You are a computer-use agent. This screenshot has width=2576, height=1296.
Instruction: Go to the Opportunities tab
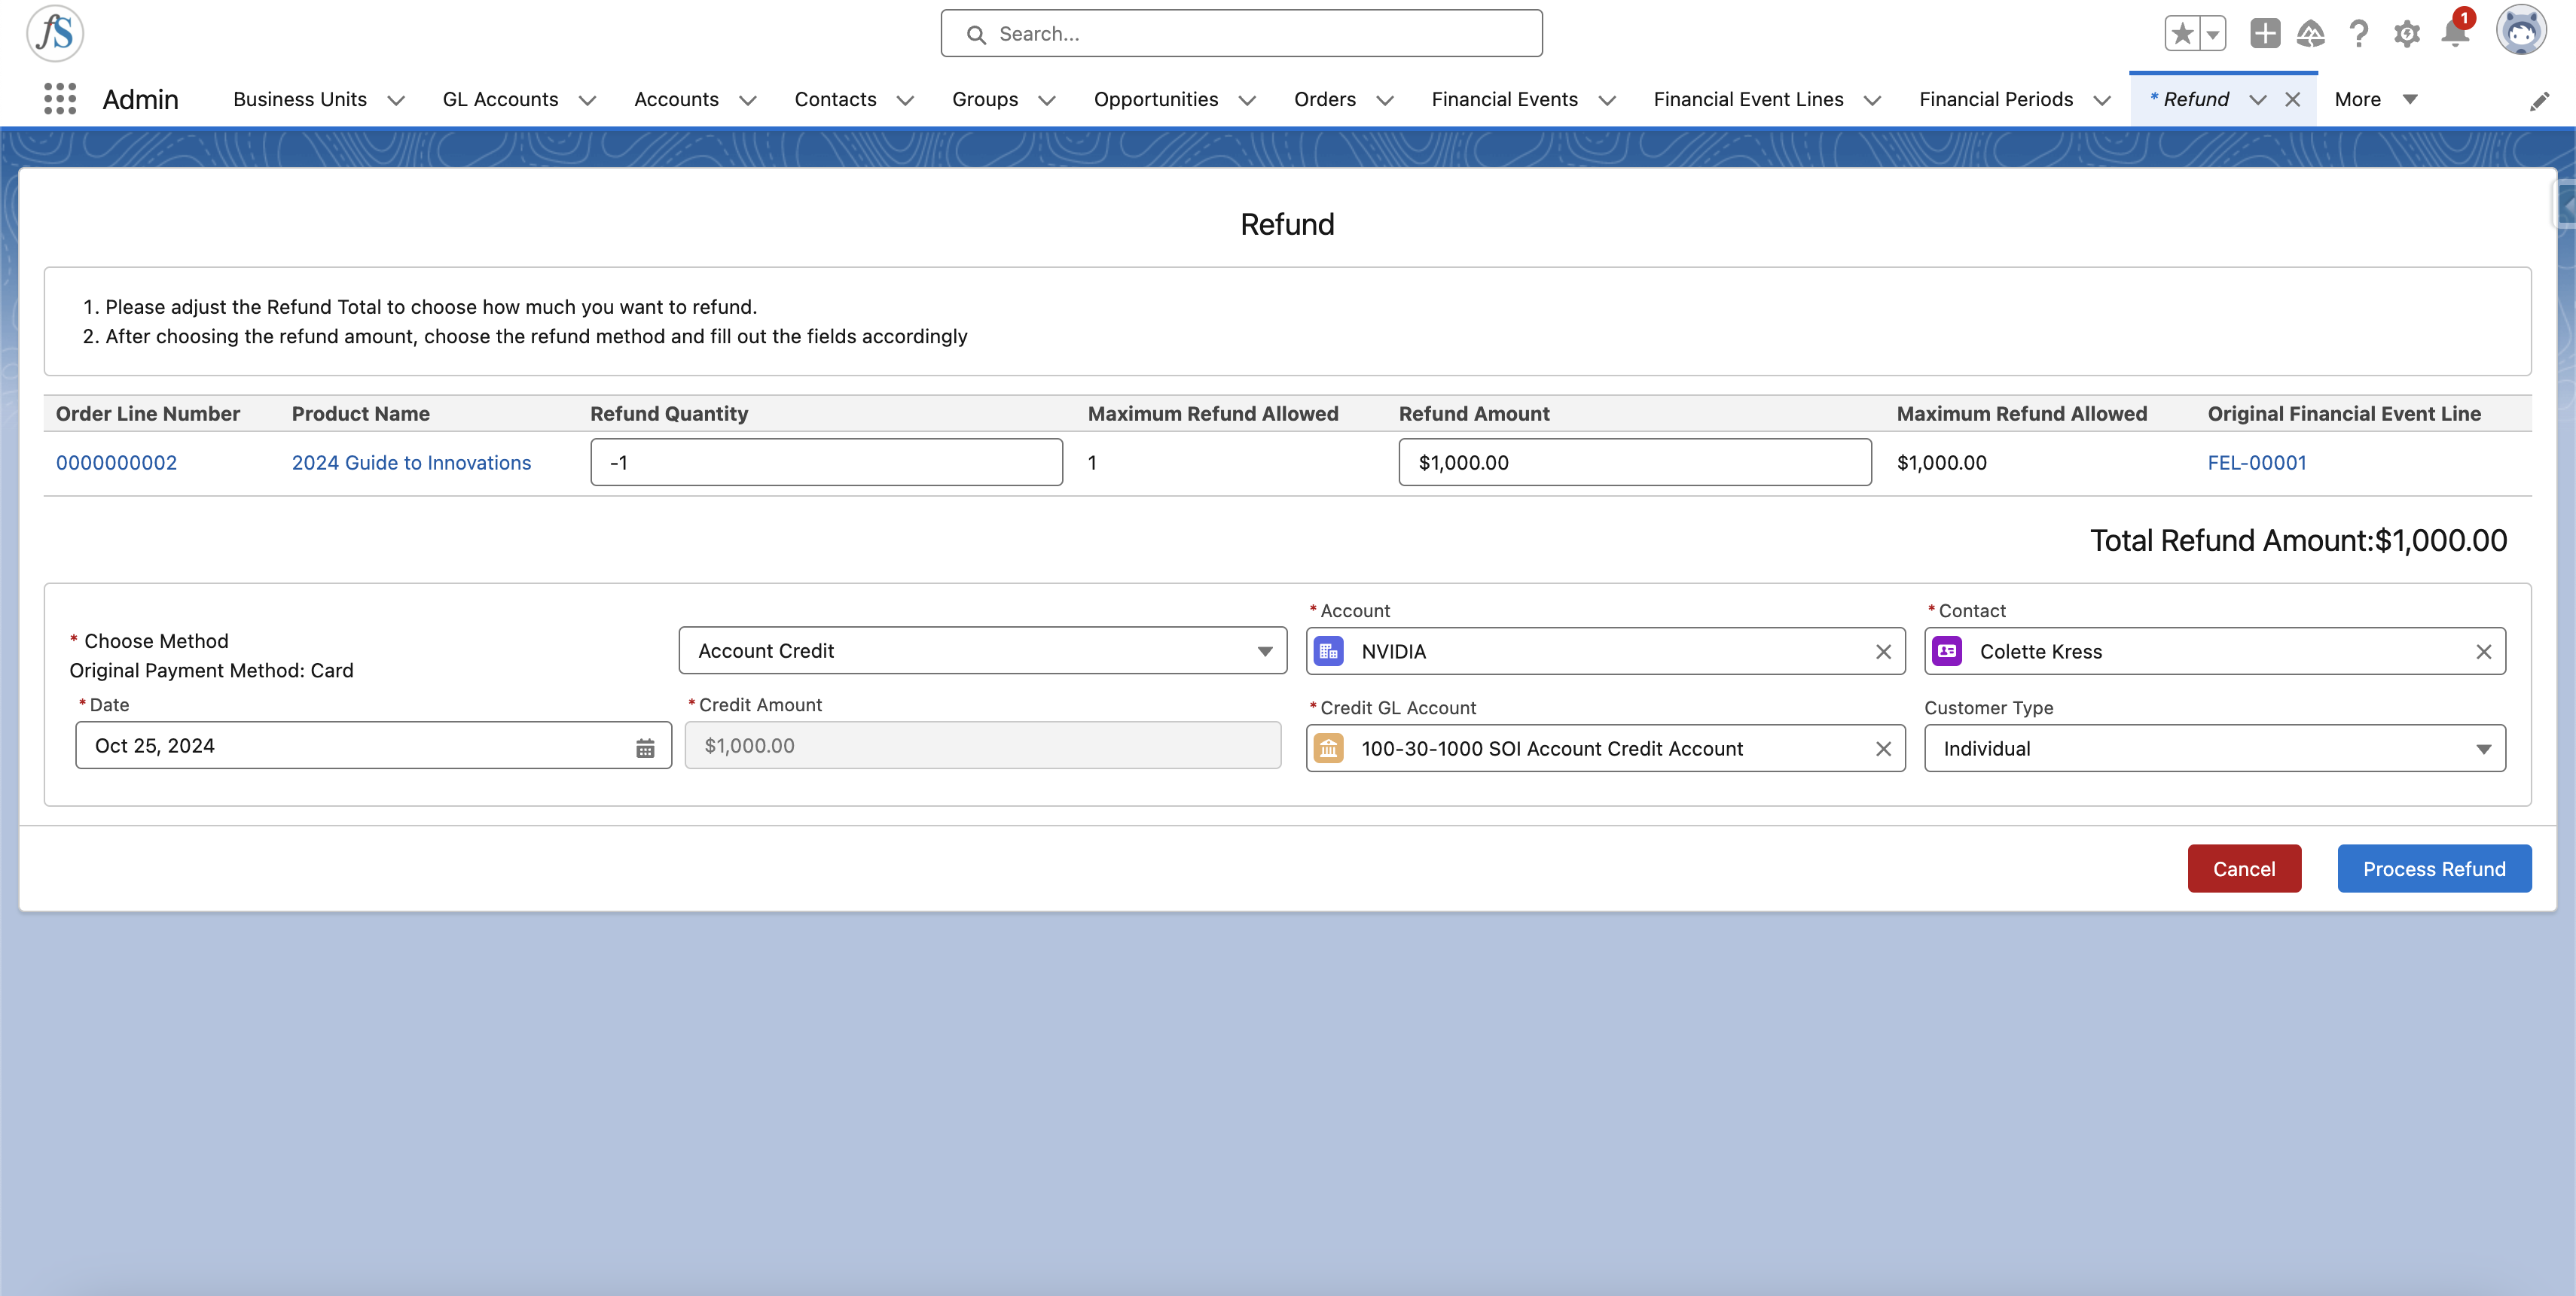click(1156, 99)
